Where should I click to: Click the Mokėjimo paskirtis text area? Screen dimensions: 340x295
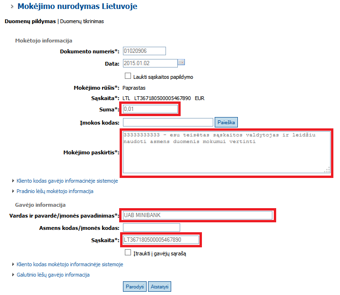coord(227,152)
